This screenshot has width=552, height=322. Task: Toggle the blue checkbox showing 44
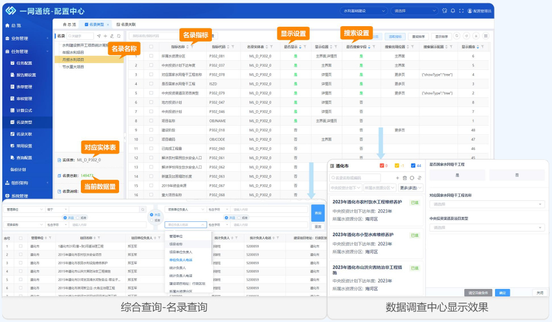coord(413,166)
